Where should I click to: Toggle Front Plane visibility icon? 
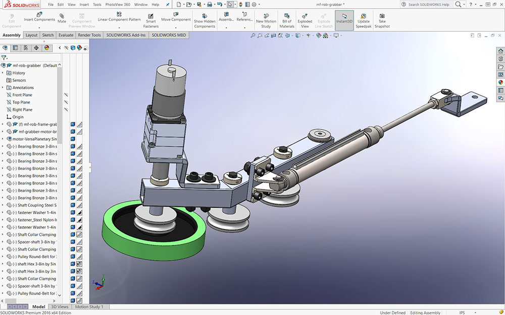(x=66, y=95)
